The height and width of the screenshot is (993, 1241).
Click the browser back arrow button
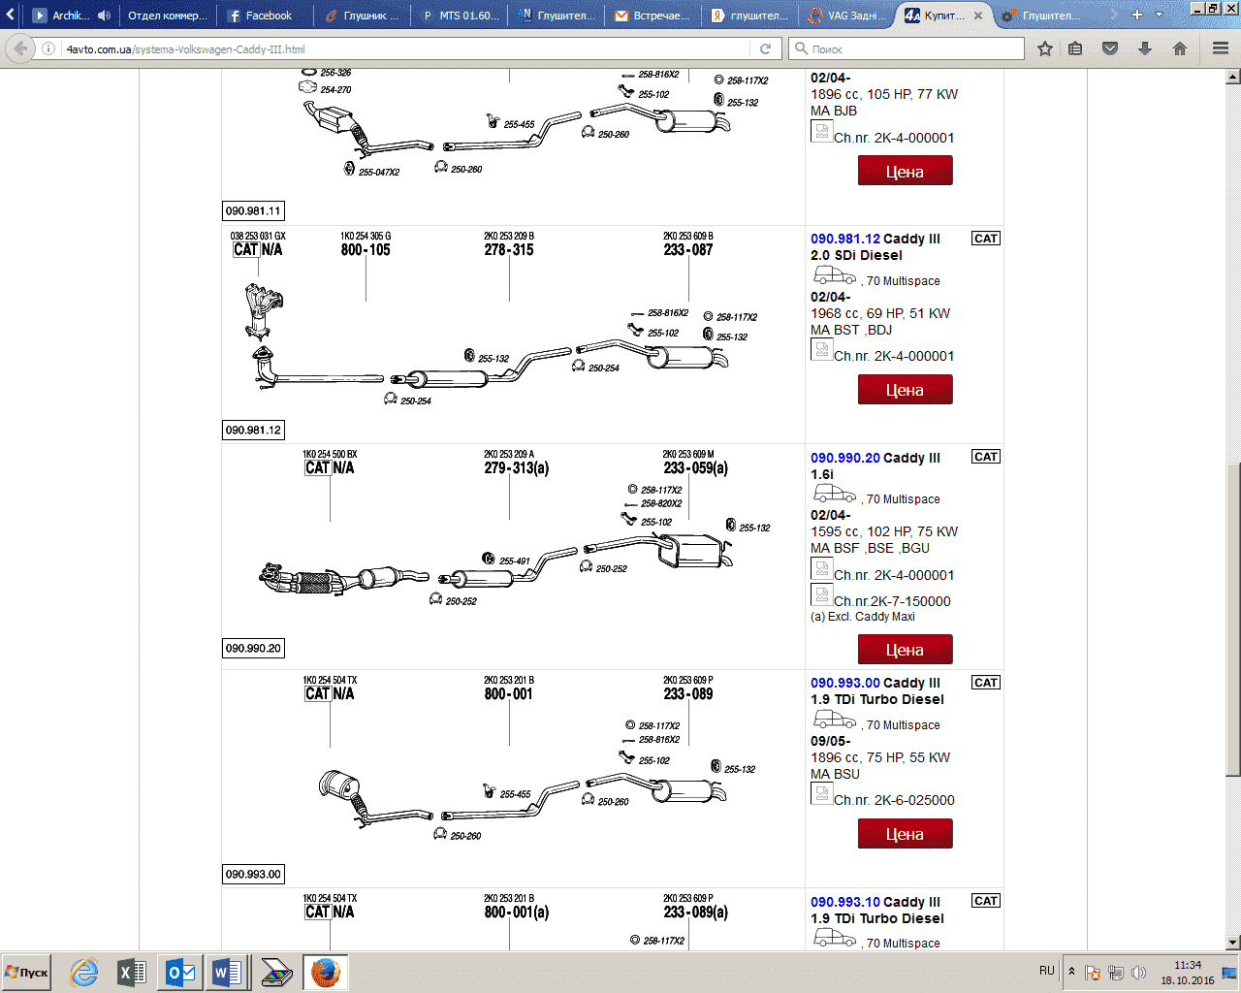21,48
